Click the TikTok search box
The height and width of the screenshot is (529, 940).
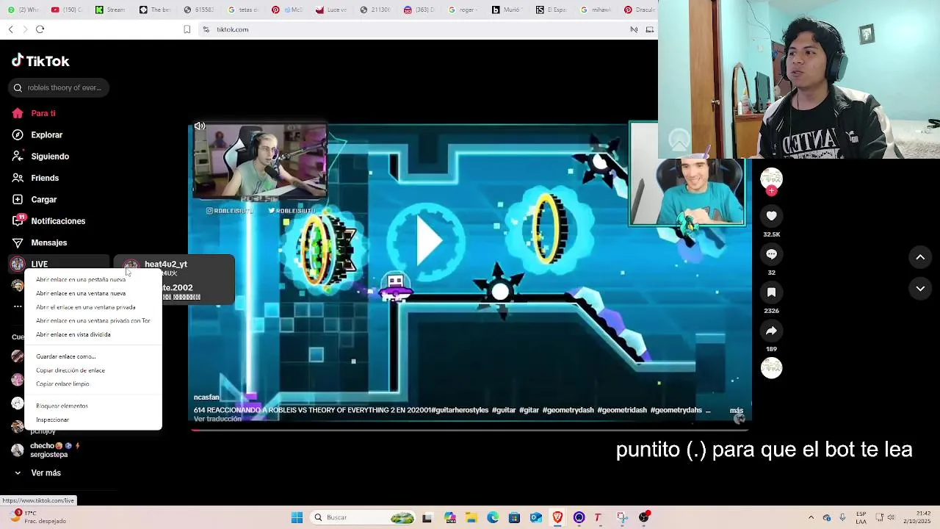point(59,87)
